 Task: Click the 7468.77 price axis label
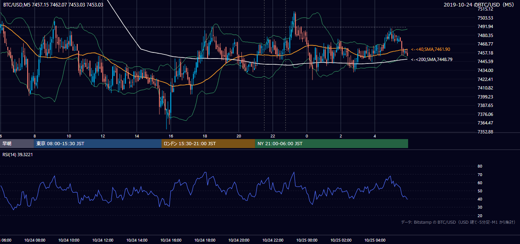coord(485,44)
